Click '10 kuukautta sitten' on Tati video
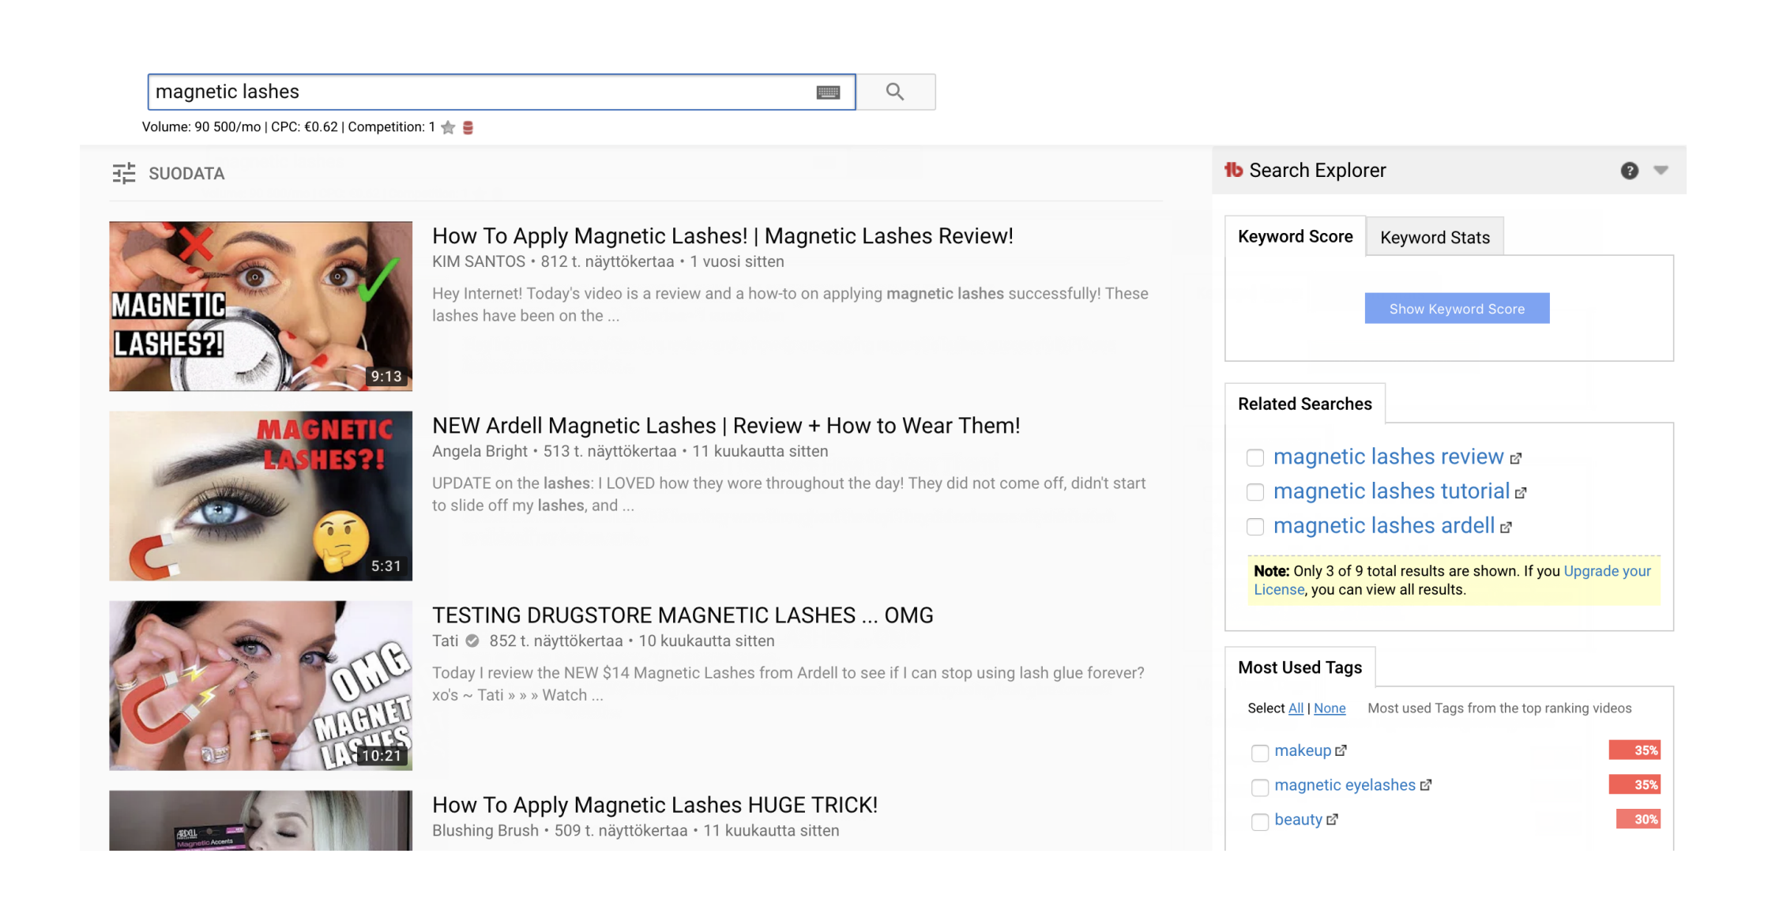1768x921 pixels. click(706, 641)
